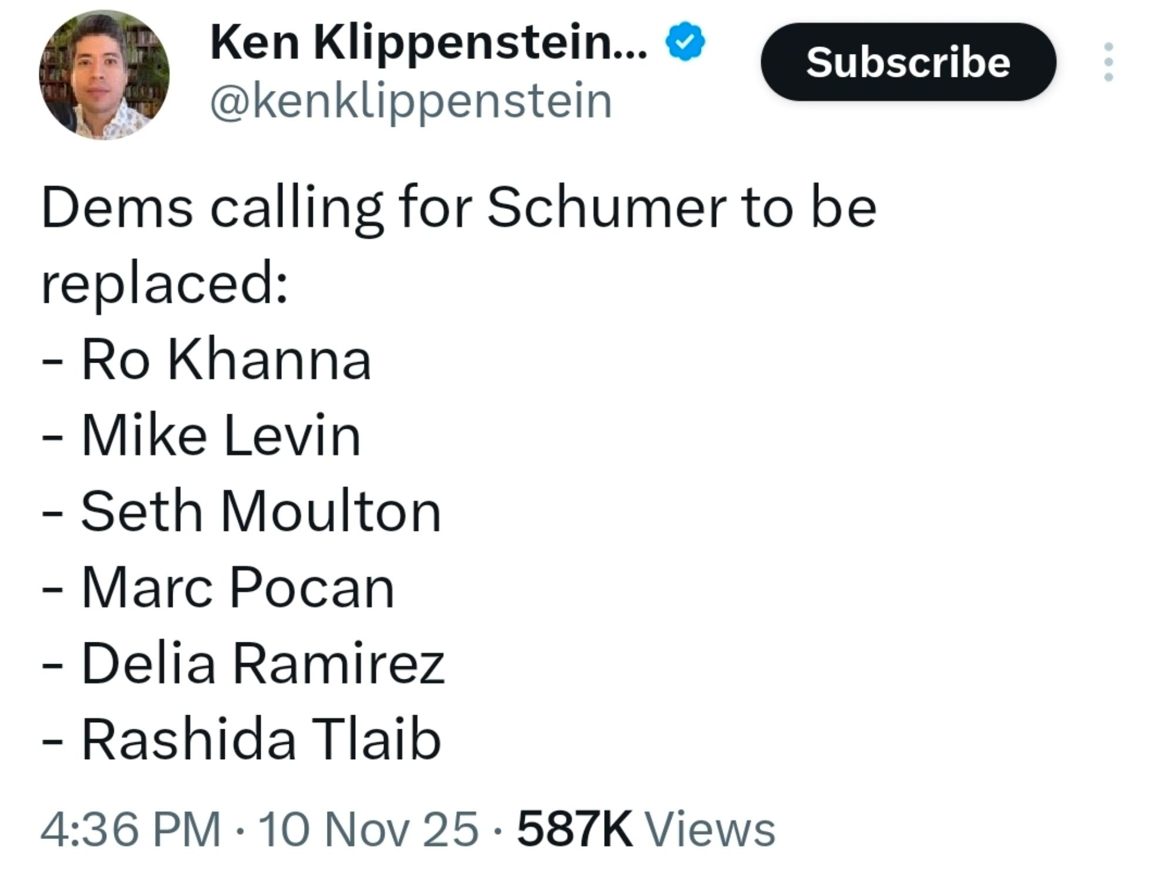Image resolution: width=1174 pixels, height=880 pixels.
Task: Click the Subscribe button
Action: click(x=908, y=62)
